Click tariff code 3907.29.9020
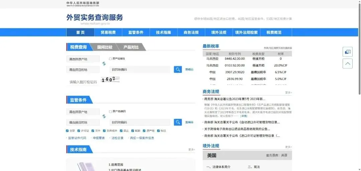Image resolution: width=361 pixels, height=171 pixels. (x=235, y=72)
